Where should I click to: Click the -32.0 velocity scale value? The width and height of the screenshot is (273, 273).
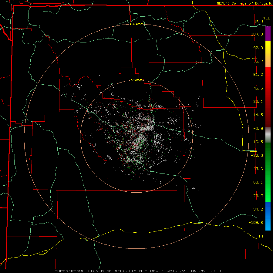point(257,156)
